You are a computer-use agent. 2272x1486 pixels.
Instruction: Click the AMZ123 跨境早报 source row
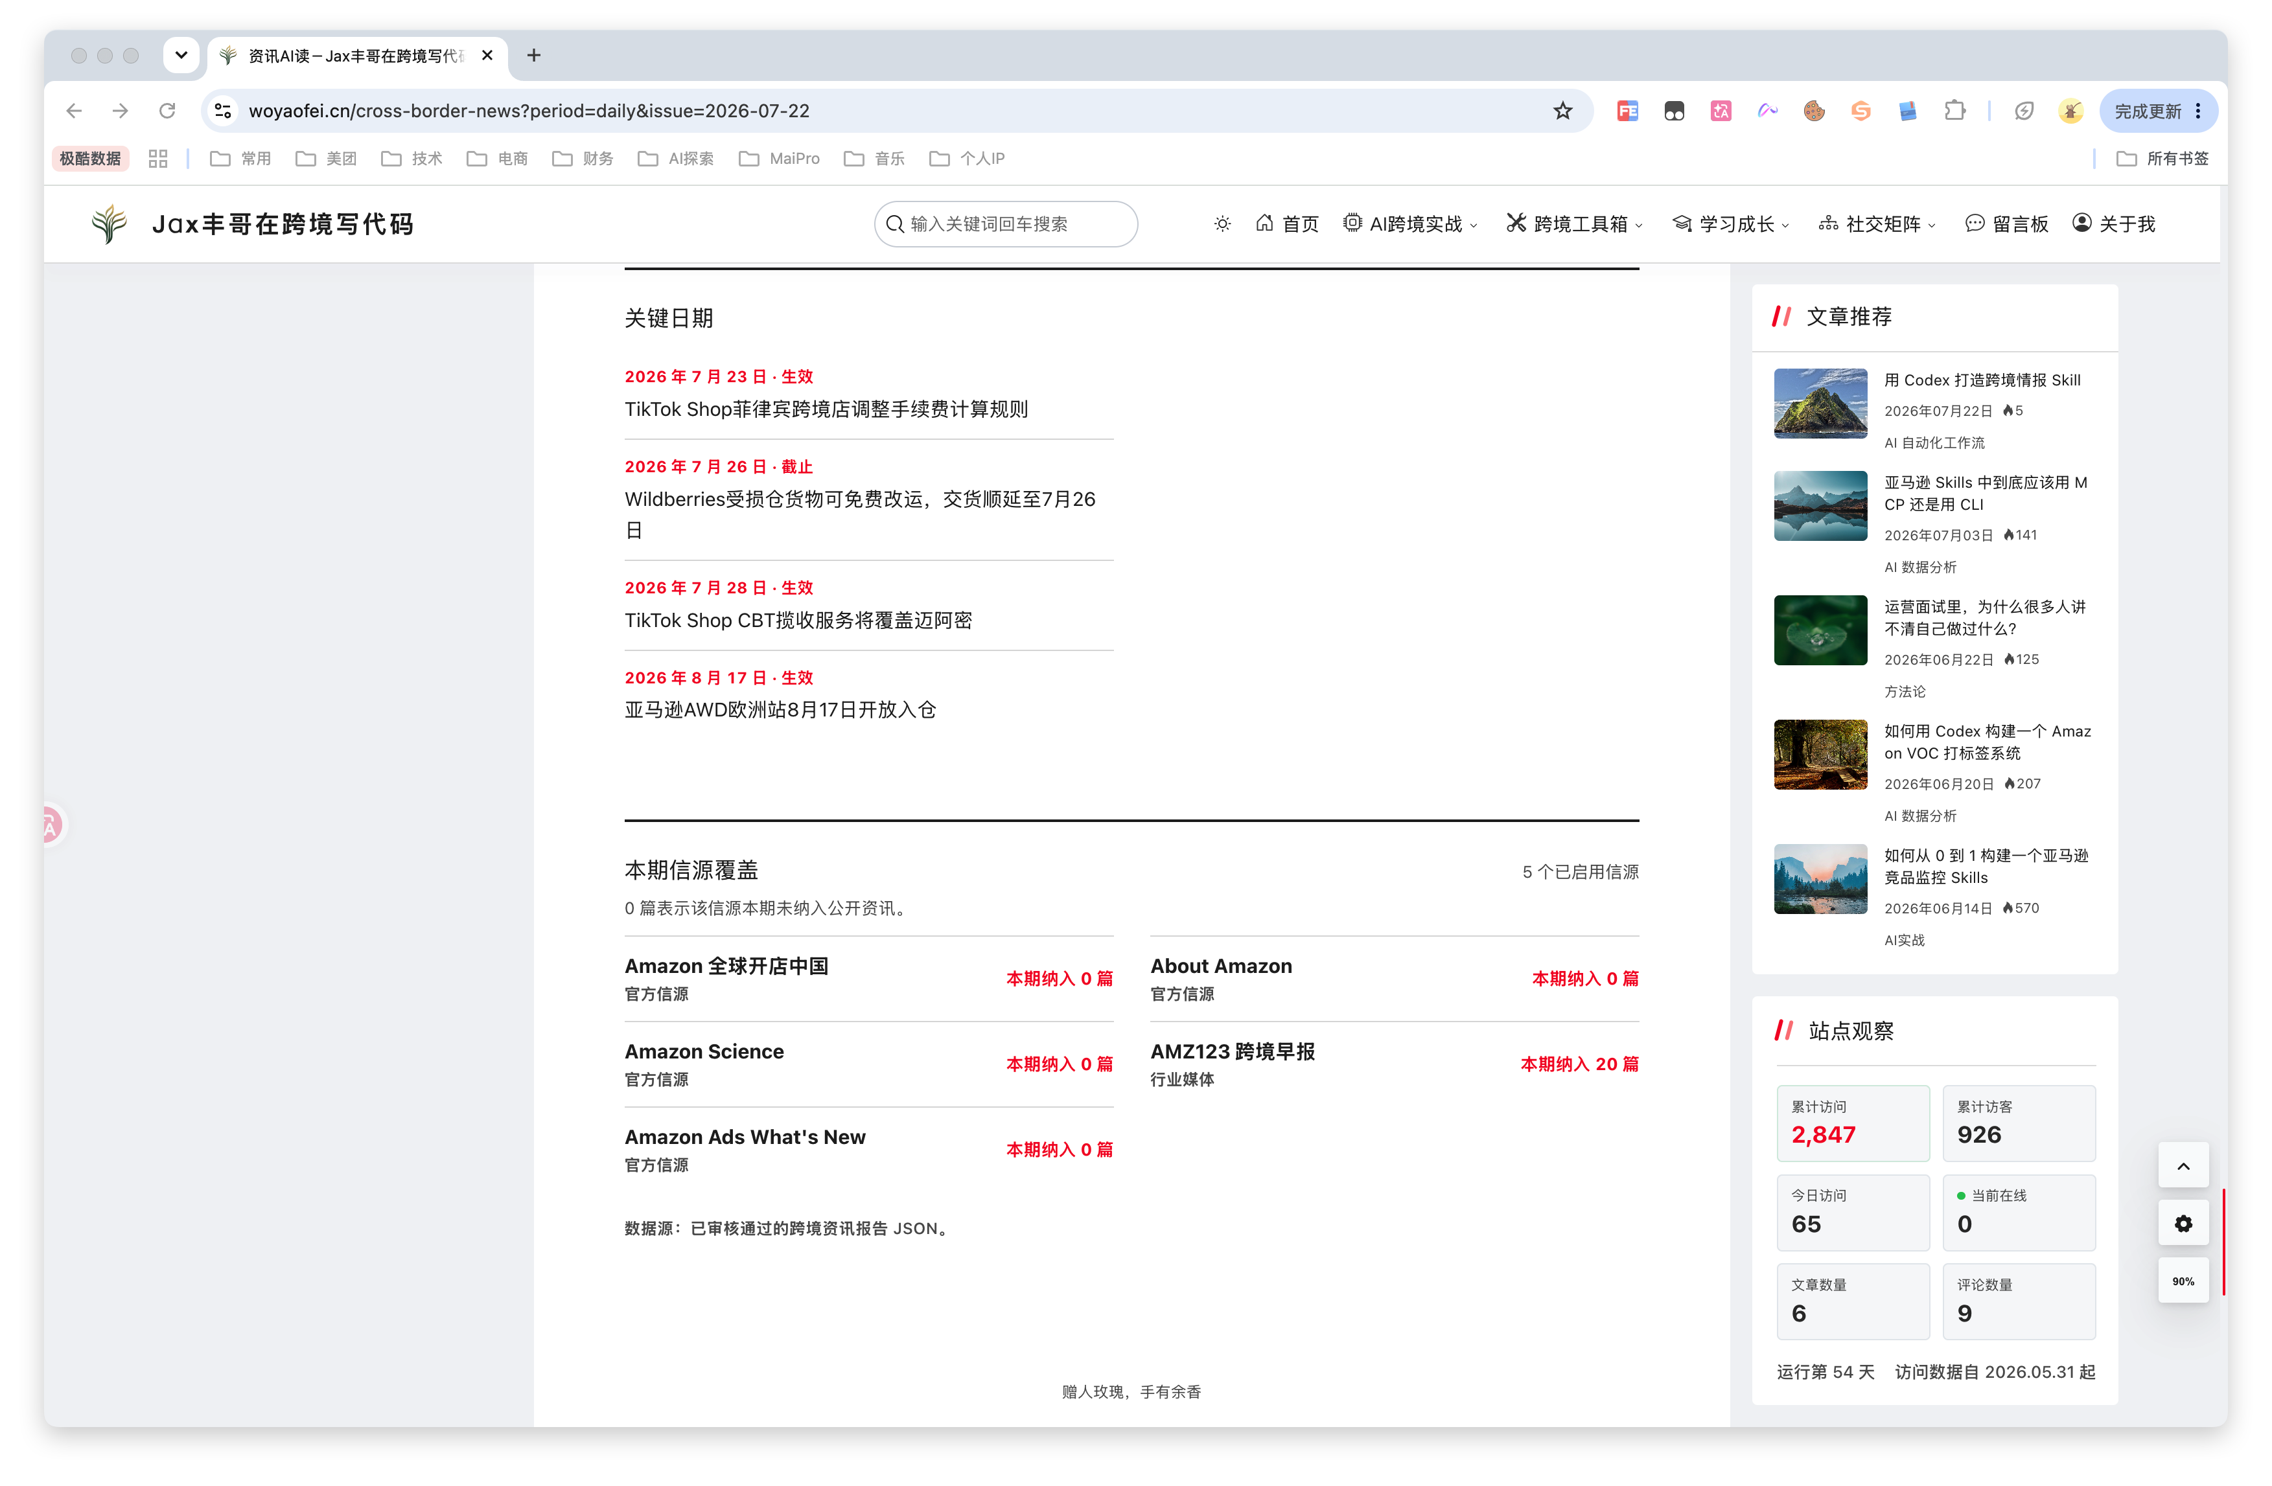point(1394,1064)
